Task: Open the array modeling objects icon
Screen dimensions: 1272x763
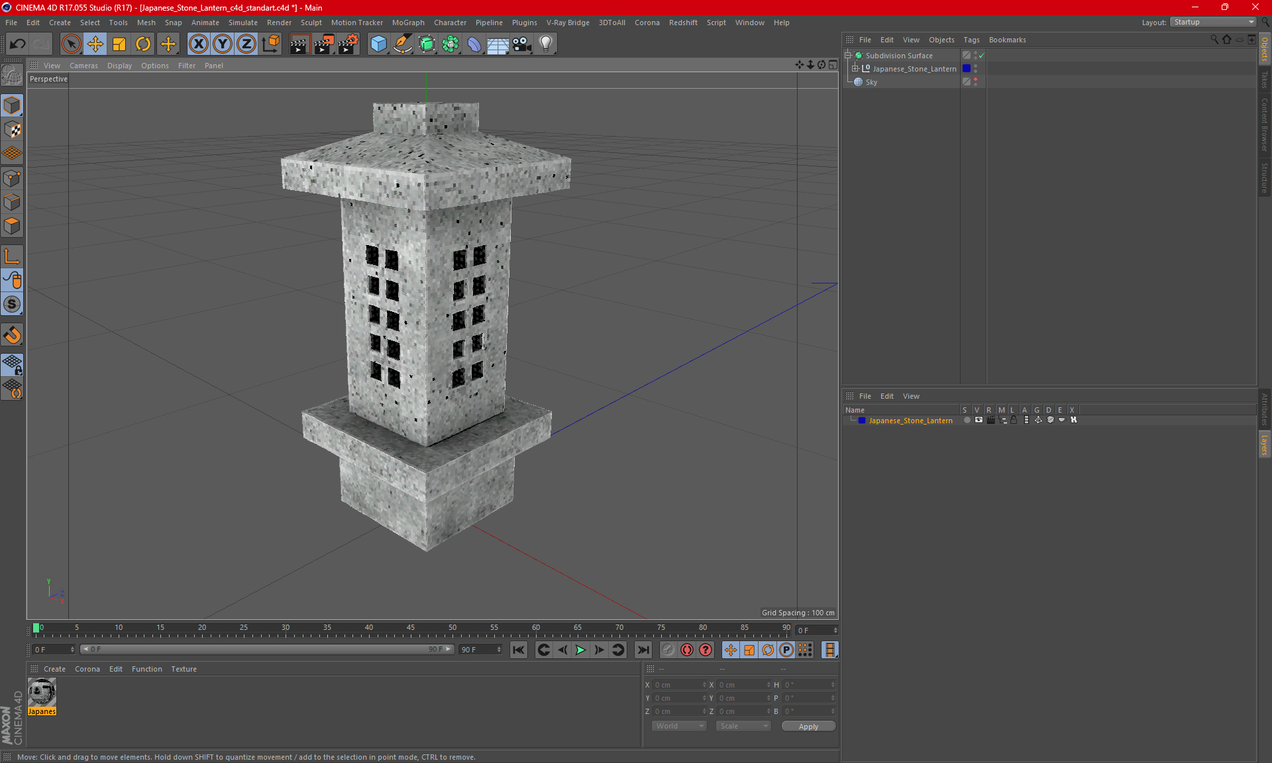Action: pyautogui.click(x=450, y=44)
